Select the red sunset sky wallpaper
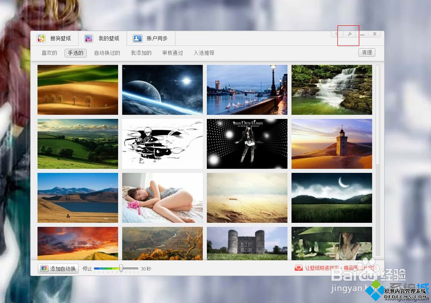This screenshot has height=303, width=431. (78, 244)
